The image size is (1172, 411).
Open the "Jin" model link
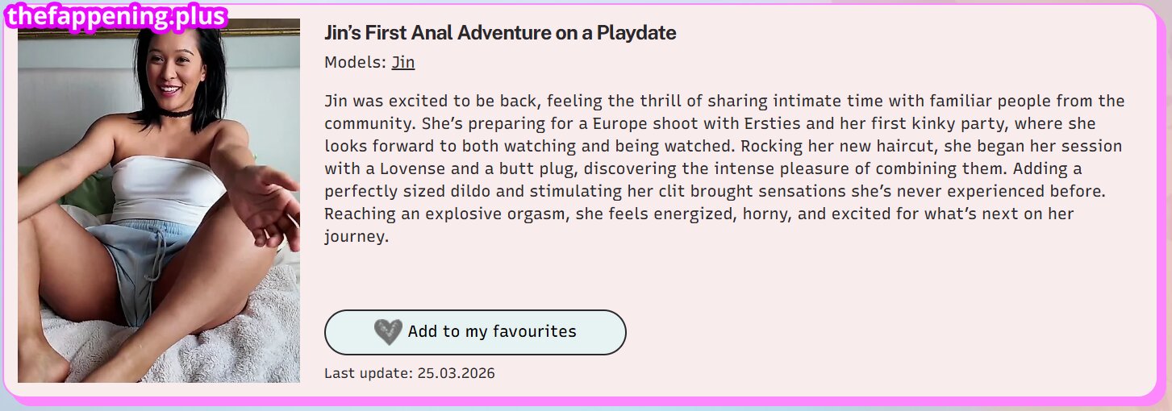click(x=403, y=62)
